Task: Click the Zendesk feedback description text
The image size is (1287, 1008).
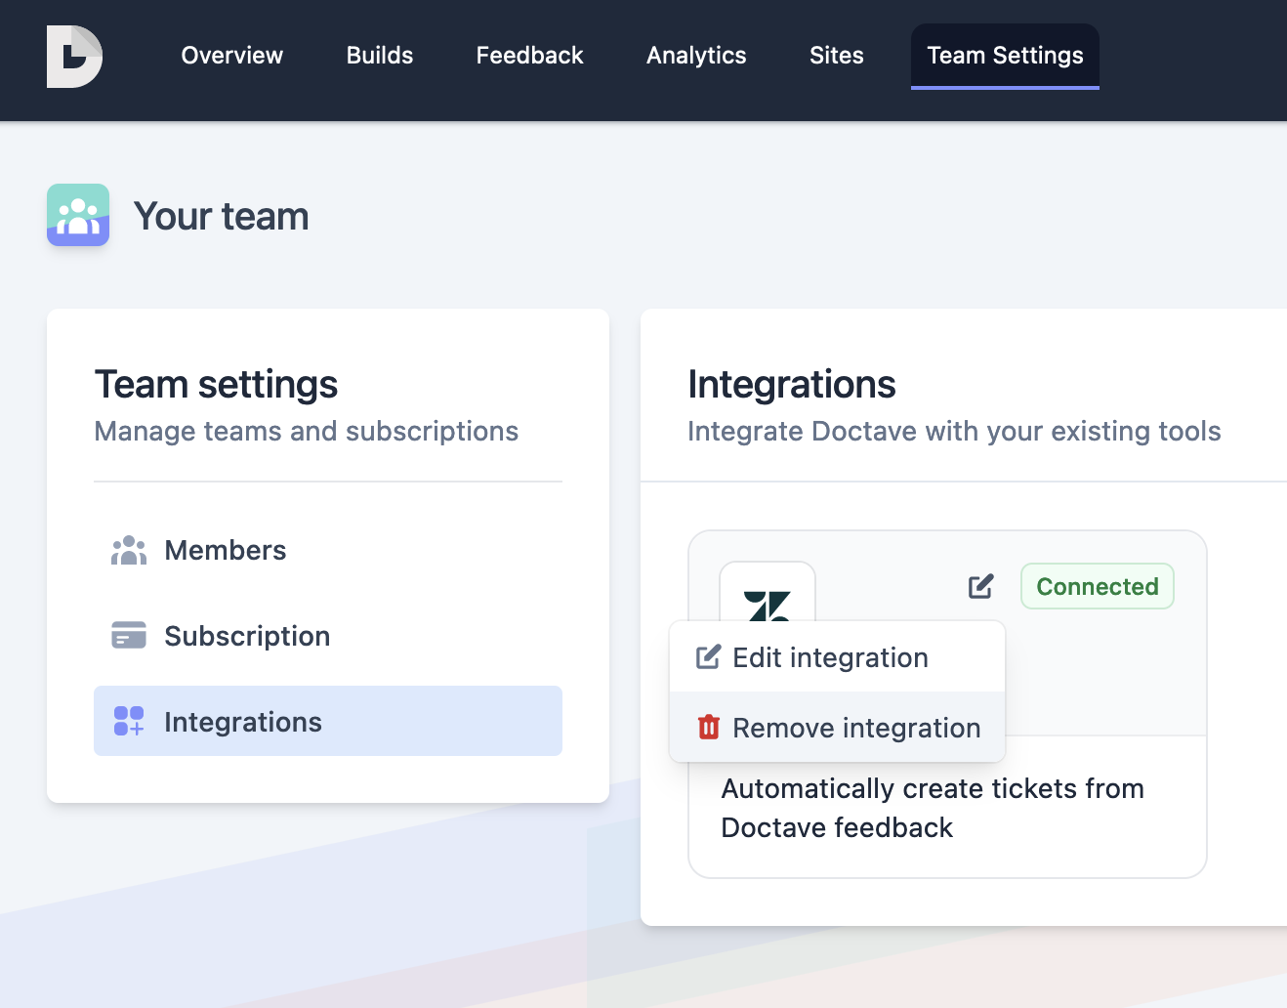Action: (x=932, y=808)
